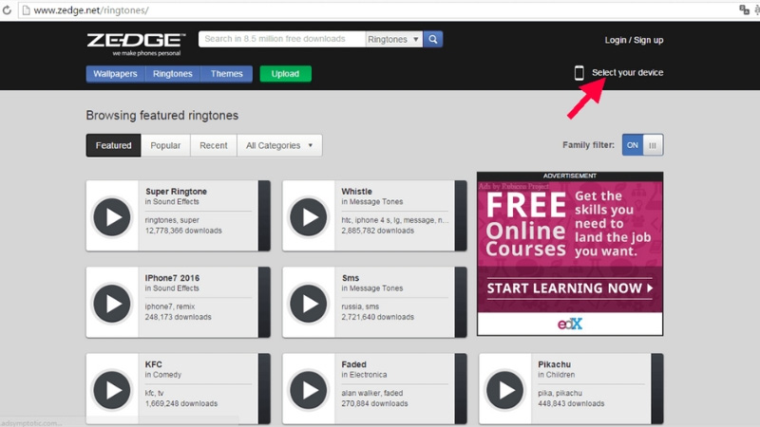
Task: Open the Ringtones search type dropdown
Action: click(x=393, y=40)
